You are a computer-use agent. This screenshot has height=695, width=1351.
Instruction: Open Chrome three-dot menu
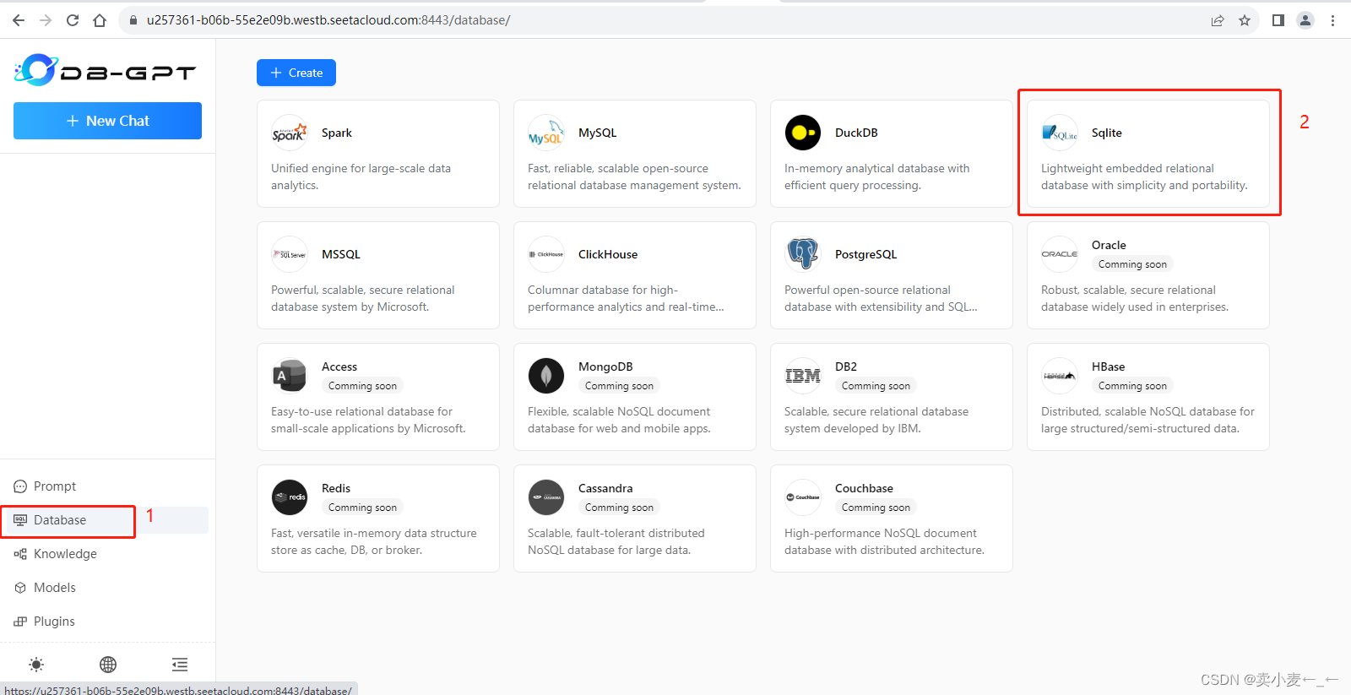(x=1332, y=20)
